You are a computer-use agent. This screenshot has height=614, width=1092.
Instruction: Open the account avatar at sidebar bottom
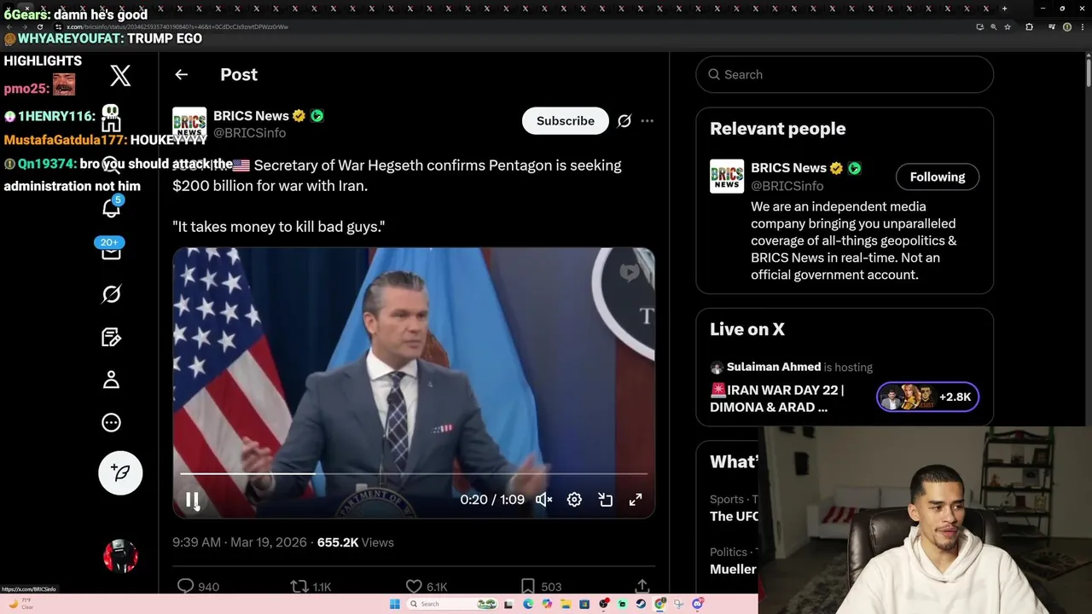point(120,556)
